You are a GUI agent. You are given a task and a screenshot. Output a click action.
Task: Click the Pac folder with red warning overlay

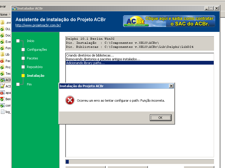pos(2,61)
